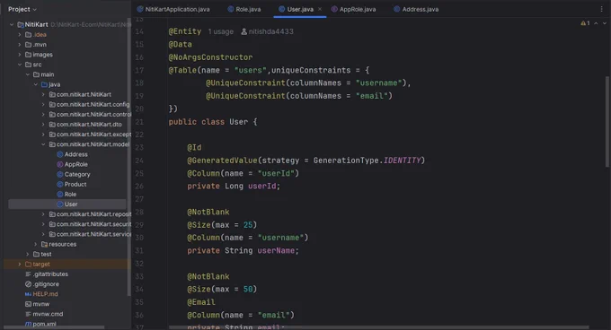Select the Address class in project tree
The height and width of the screenshot is (330, 611).
click(75, 154)
